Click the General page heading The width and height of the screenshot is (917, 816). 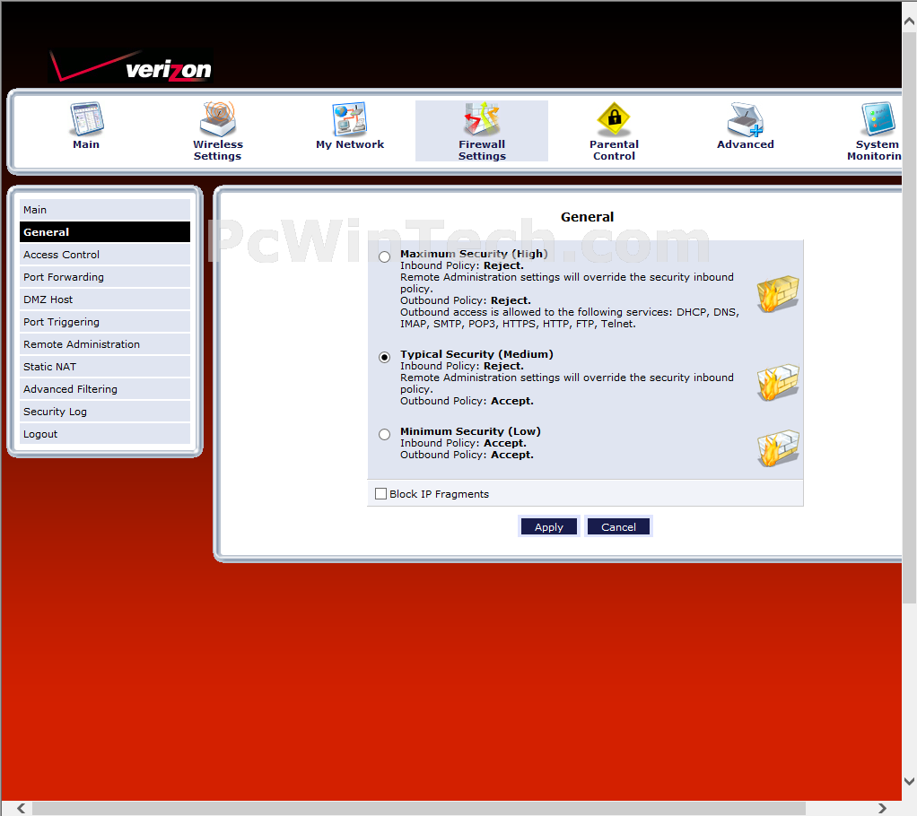pos(587,217)
